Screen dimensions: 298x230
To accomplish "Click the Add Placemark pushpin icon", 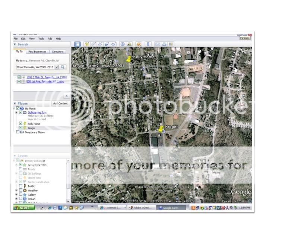I will (87, 44).
